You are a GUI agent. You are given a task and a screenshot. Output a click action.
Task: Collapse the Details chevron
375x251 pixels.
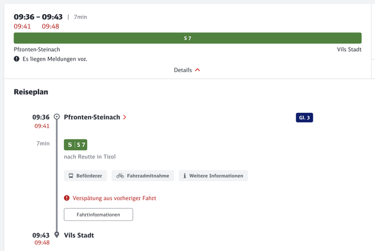tap(197, 70)
